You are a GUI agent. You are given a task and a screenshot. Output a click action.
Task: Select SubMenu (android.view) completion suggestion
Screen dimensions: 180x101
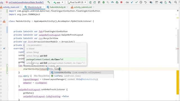82,76
